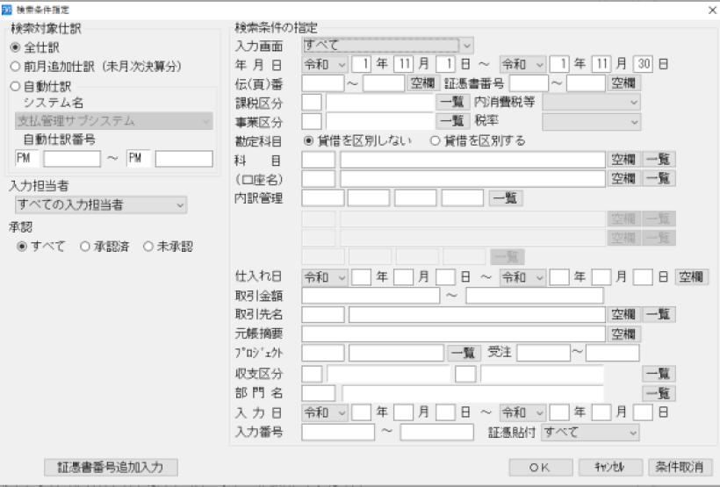Click the OK button
Viewport: 720px width, 487px height.
541,468
